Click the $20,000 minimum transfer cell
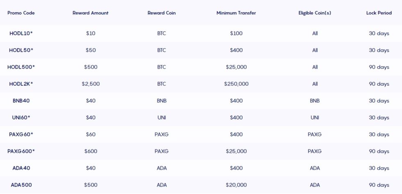This screenshot has height=194, width=402. pyautogui.click(x=236, y=185)
